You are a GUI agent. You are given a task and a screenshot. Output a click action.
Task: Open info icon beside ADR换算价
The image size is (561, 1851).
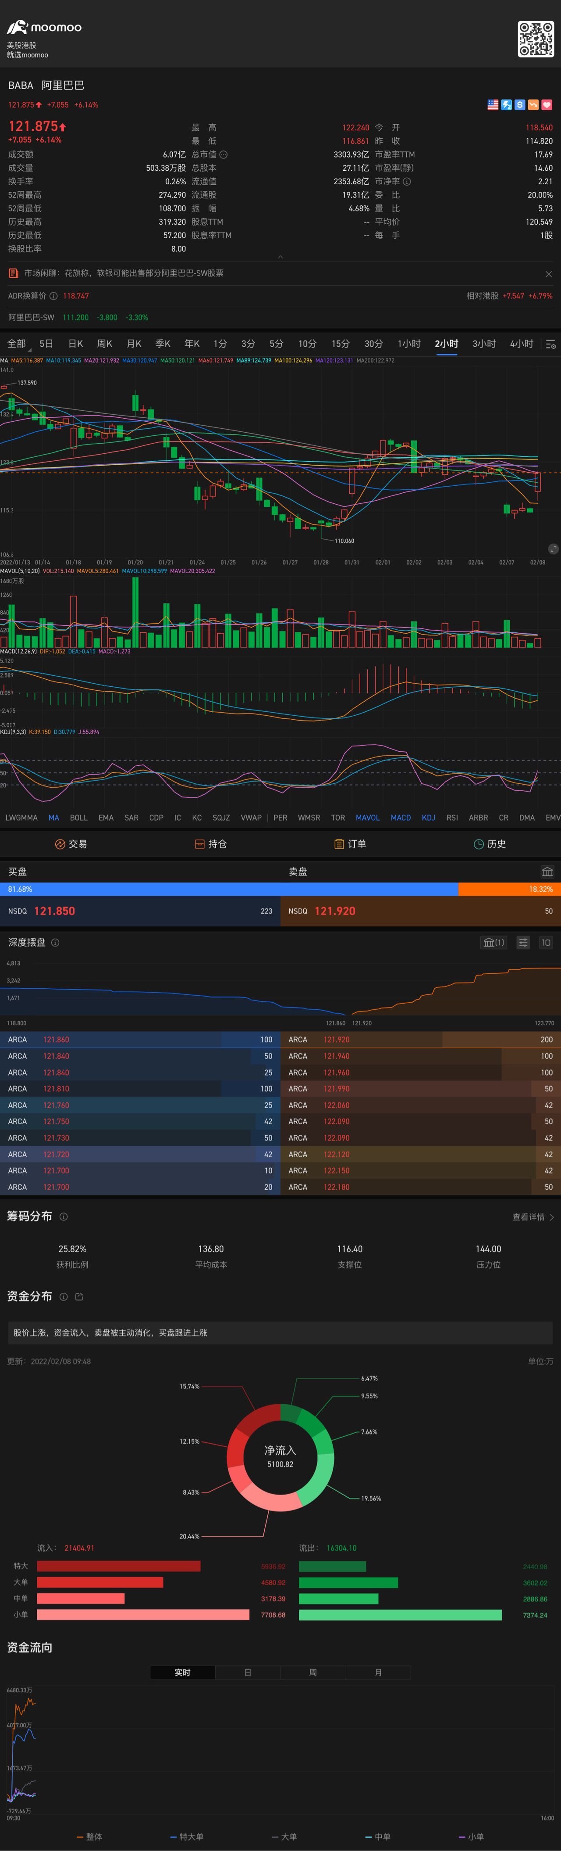pyautogui.click(x=53, y=296)
